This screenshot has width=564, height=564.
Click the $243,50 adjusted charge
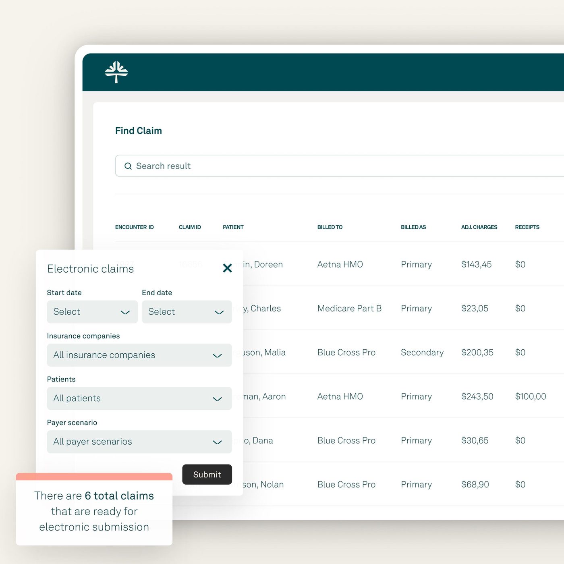[477, 396]
